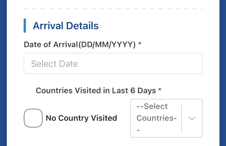Screen dimensions: 226x146
Task: Click the "No Country Visited" label text
Action: point(81,118)
